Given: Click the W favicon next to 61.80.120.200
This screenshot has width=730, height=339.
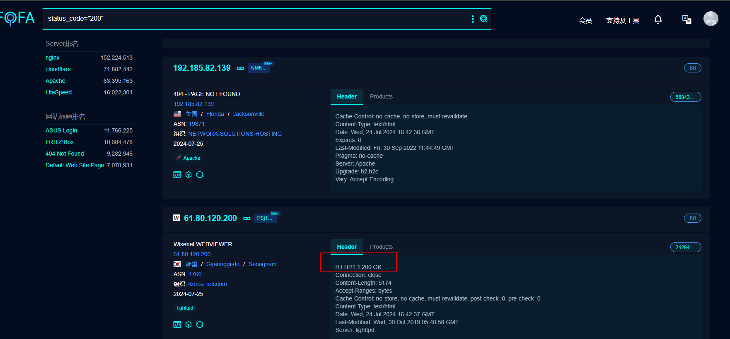Looking at the screenshot, I should coord(176,218).
